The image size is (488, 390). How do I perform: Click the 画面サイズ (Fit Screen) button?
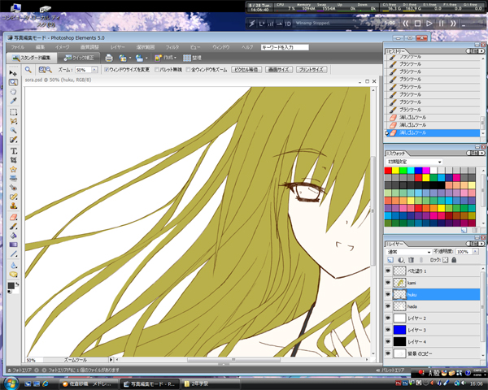coord(279,70)
